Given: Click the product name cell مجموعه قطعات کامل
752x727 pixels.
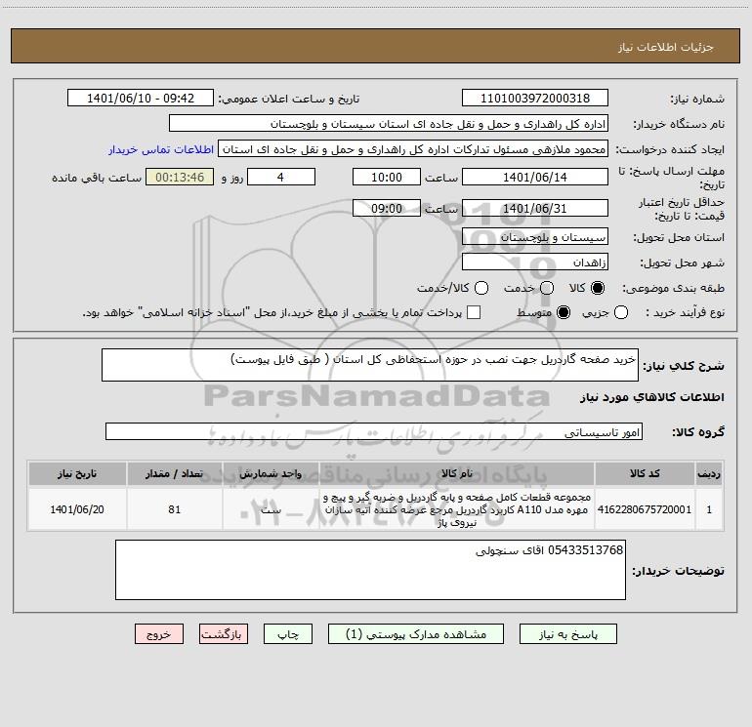Looking at the screenshot, I should pos(457,509).
